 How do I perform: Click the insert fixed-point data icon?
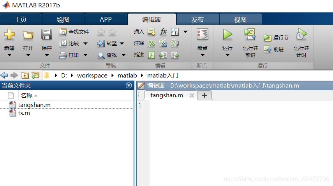tap(175, 32)
